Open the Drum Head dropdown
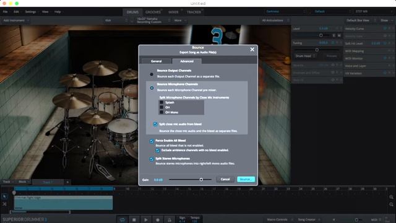 click(x=305, y=56)
